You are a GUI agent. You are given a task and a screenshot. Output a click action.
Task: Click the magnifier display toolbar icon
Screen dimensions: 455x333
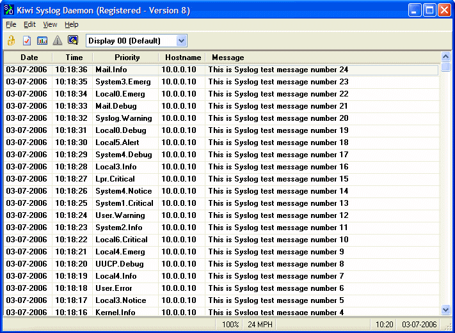(x=73, y=40)
